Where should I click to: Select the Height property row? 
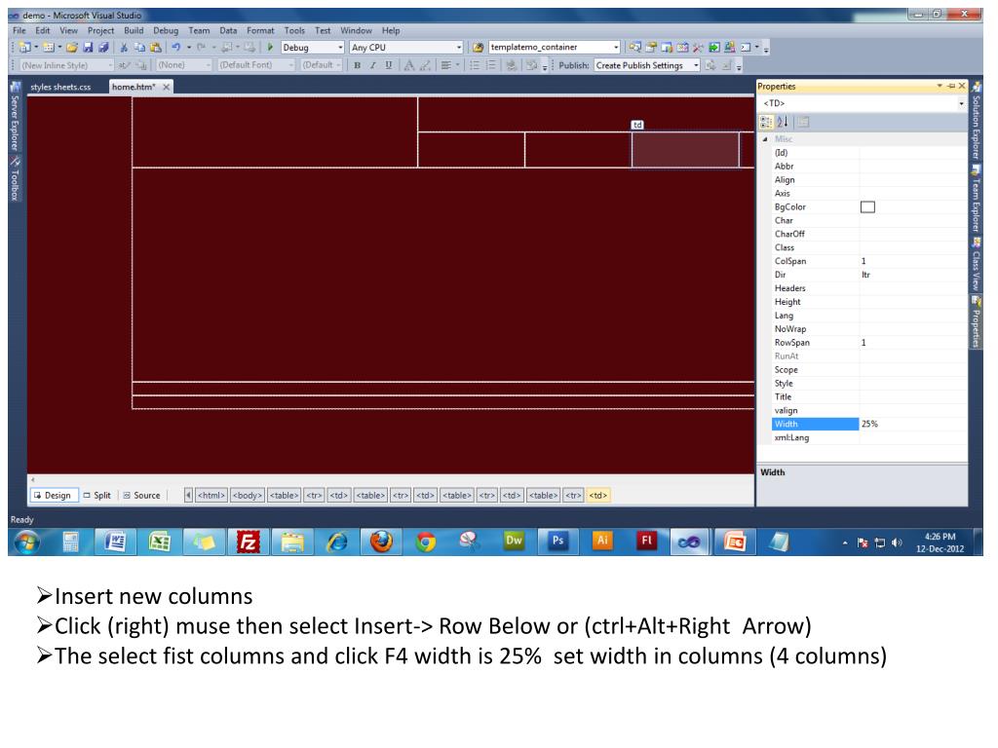click(x=869, y=302)
